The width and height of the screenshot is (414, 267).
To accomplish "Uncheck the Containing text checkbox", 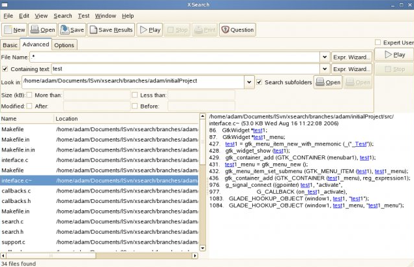I will click(5, 69).
